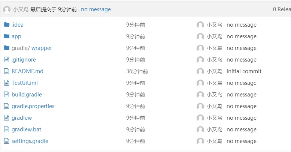Image resolution: width=291 pixels, height=152 pixels.
Task: Click the Releases count in the header
Action: (282, 9)
